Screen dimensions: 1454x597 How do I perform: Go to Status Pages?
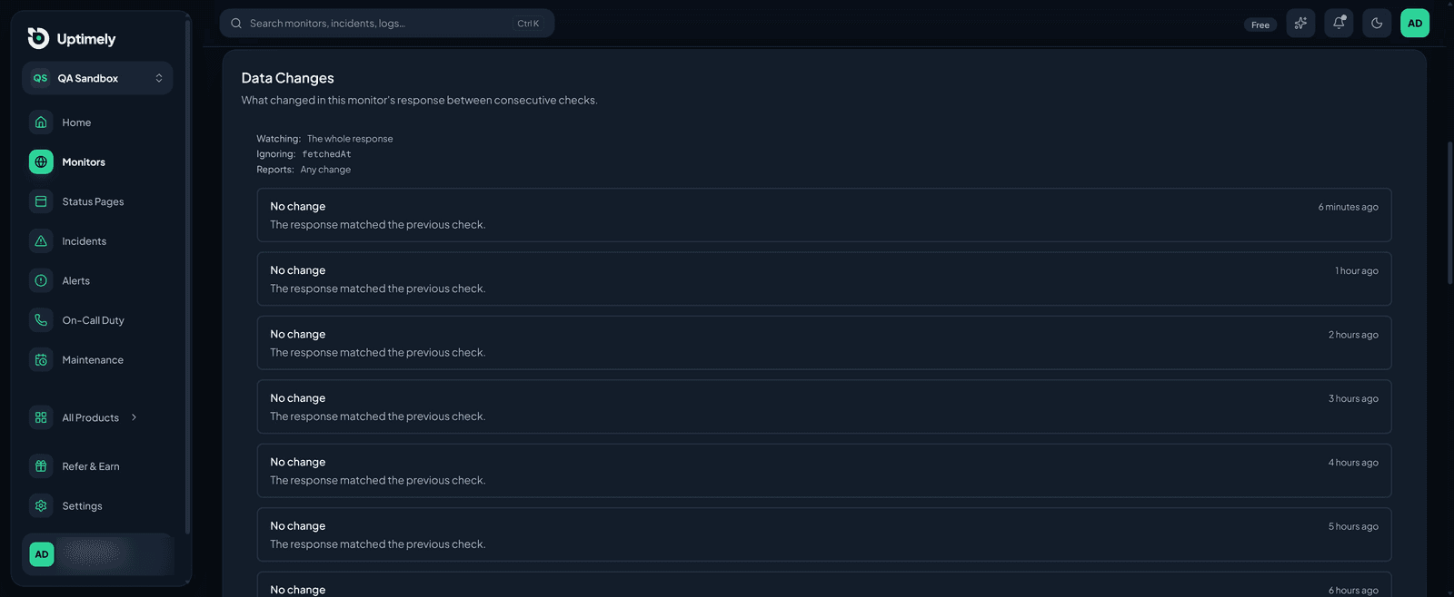[93, 201]
